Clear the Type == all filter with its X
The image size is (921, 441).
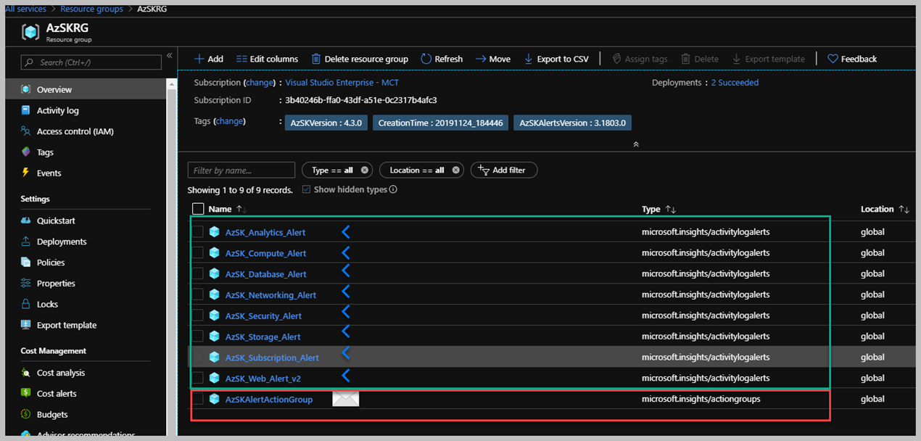[x=365, y=170]
